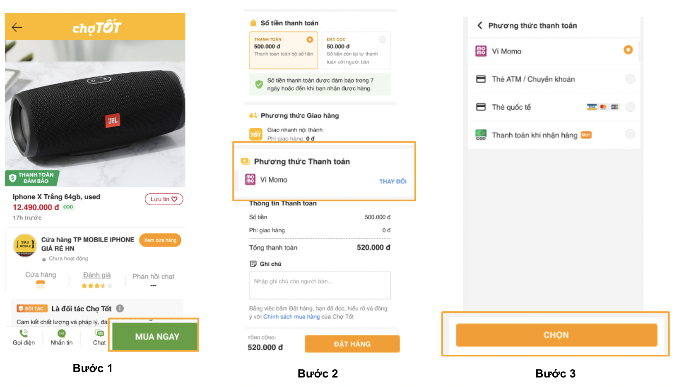
Task: Select the Đặt cọc 50.000 đ option
Action: pyautogui.click(x=356, y=50)
